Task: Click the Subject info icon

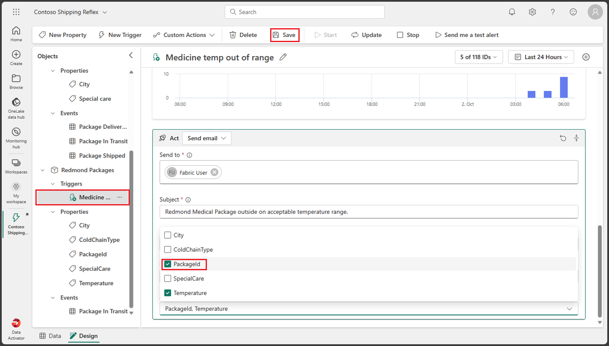Action: (188, 200)
